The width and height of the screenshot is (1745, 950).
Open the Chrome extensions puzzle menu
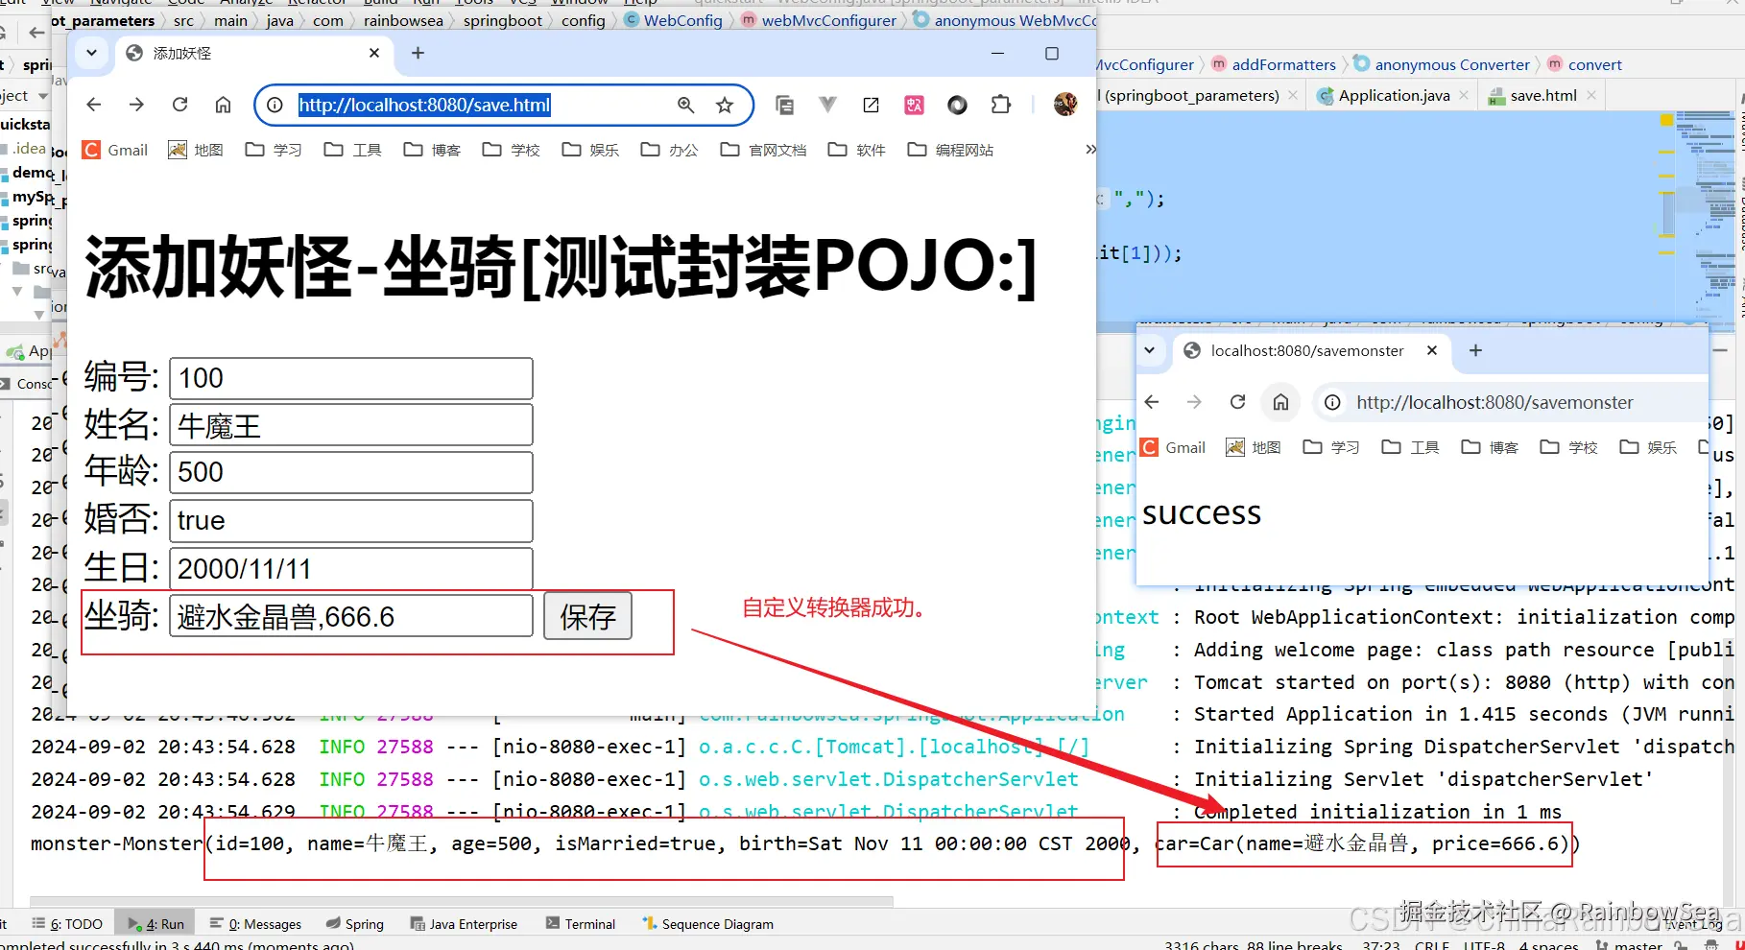(x=1002, y=105)
